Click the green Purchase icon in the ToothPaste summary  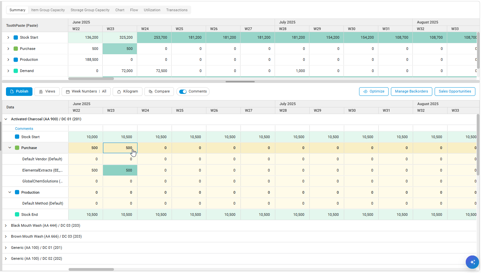pyautogui.click(x=16, y=49)
